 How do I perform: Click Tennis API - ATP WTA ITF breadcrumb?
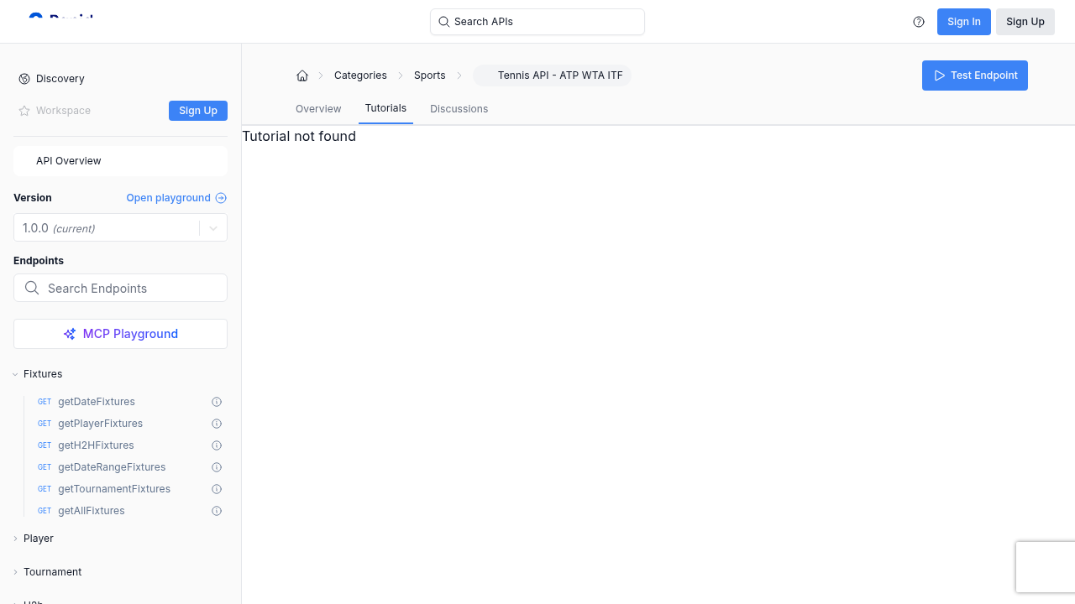tap(552, 75)
